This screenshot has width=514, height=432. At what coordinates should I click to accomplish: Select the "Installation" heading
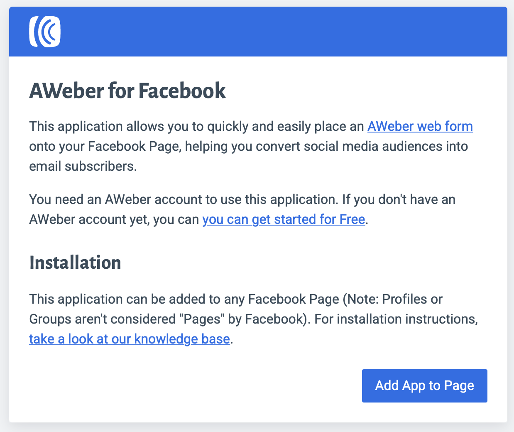[x=75, y=263]
